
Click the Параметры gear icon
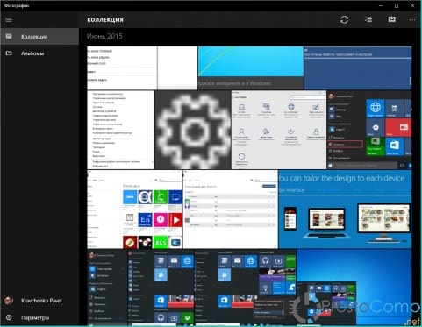point(9,317)
